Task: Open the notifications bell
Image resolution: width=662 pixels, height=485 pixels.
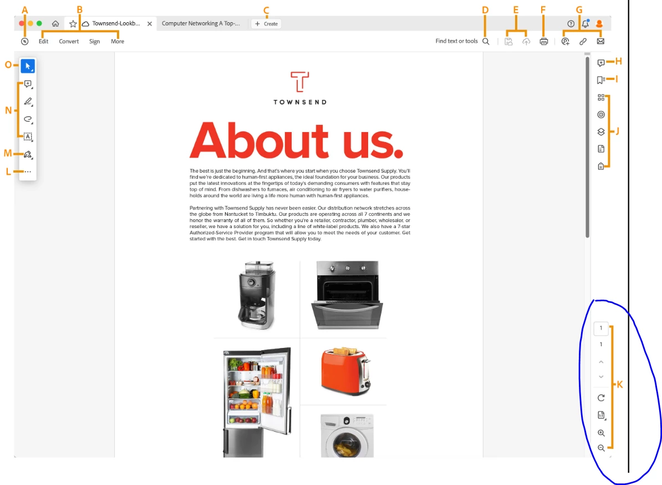Action: click(x=585, y=24)
